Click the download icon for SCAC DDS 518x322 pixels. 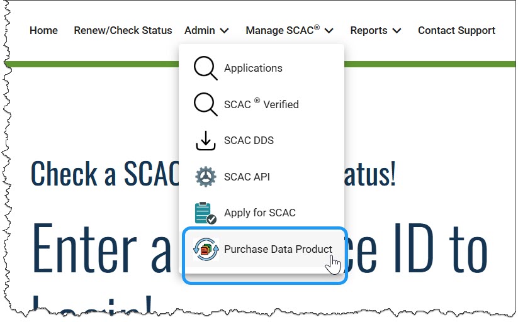point(205,141)
